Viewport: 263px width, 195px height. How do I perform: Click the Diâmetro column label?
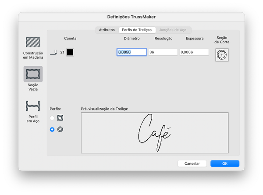(x=131, y=39)
